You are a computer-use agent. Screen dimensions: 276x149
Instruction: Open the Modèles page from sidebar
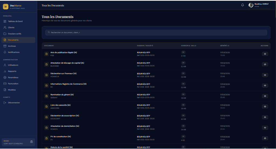[12, 90]
